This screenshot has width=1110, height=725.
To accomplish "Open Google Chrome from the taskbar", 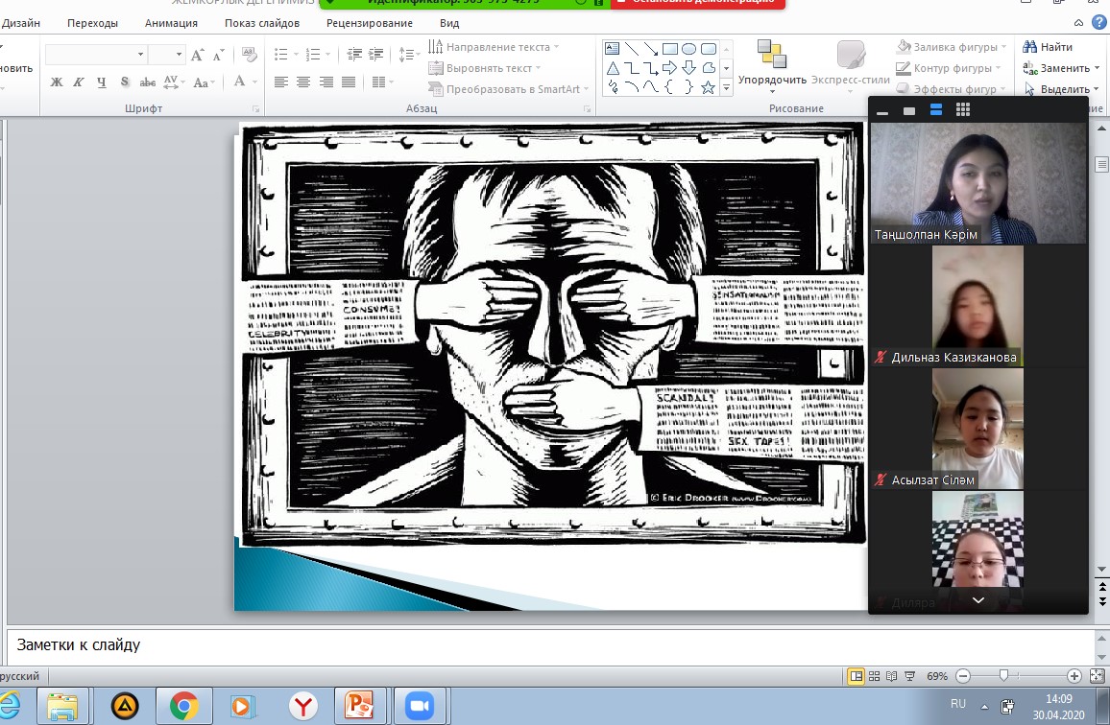I will pyautogui.click(x=184, y=706).
